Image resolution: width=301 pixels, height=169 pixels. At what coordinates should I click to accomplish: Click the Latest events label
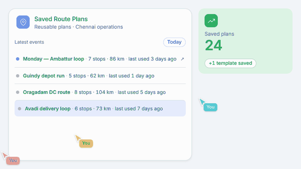pyautogui.click(x=29, y=42)
